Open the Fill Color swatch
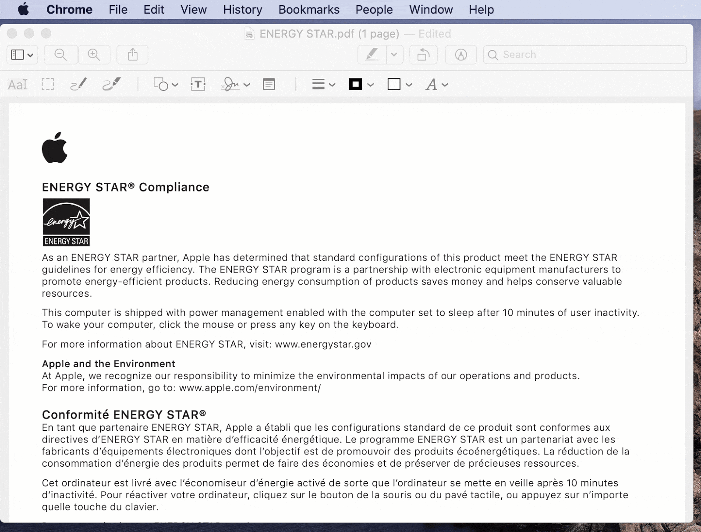 pos(394,84)
